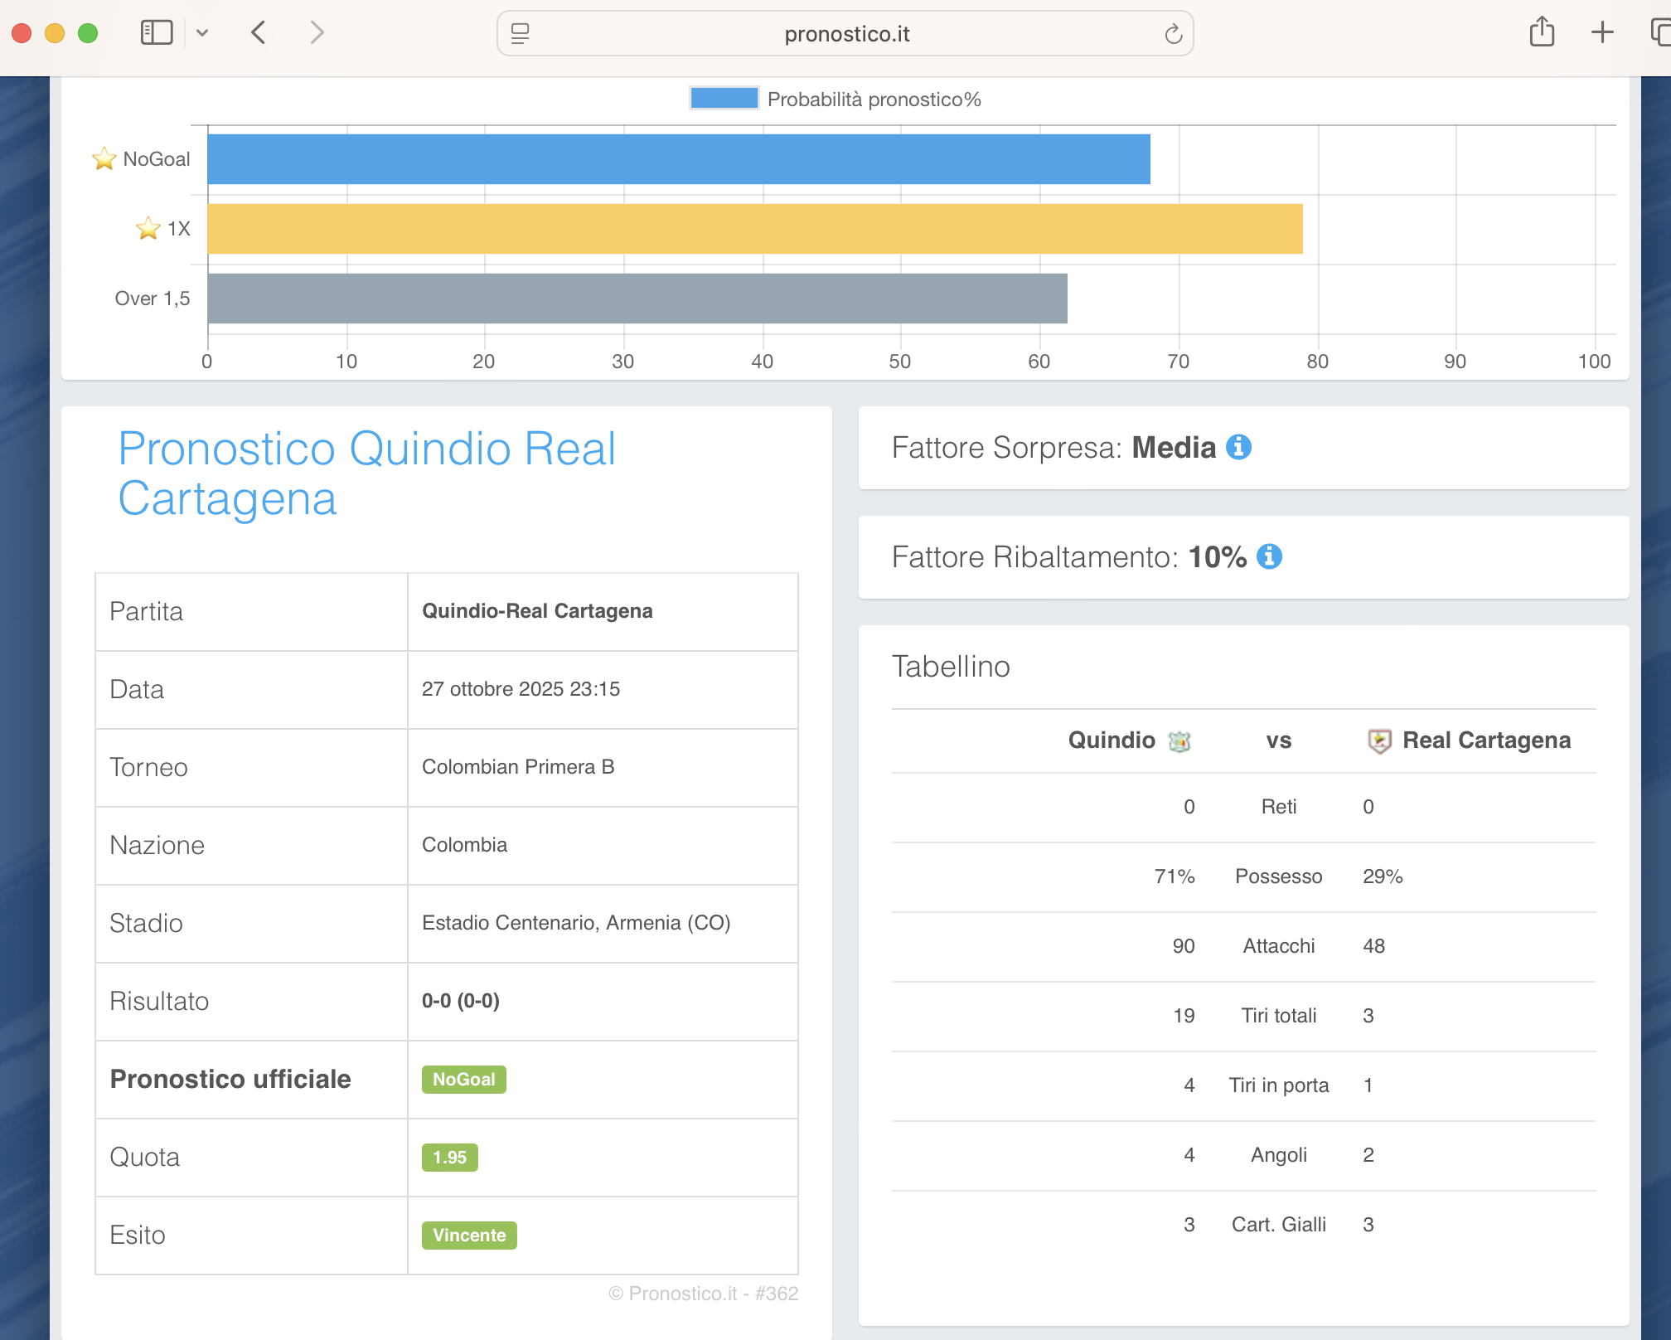Click the Safari sidebar toggle icon

(157, 33)
